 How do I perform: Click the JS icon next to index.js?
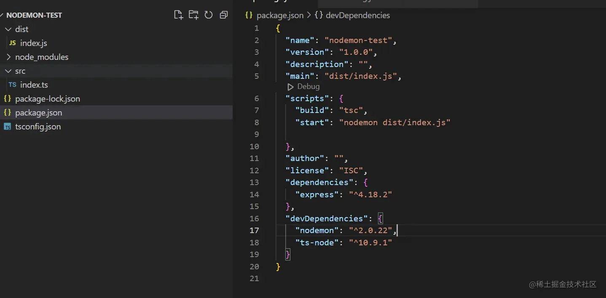tap(13, 43)
